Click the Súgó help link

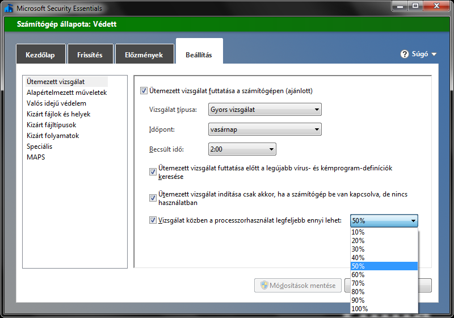pos(420,54)
